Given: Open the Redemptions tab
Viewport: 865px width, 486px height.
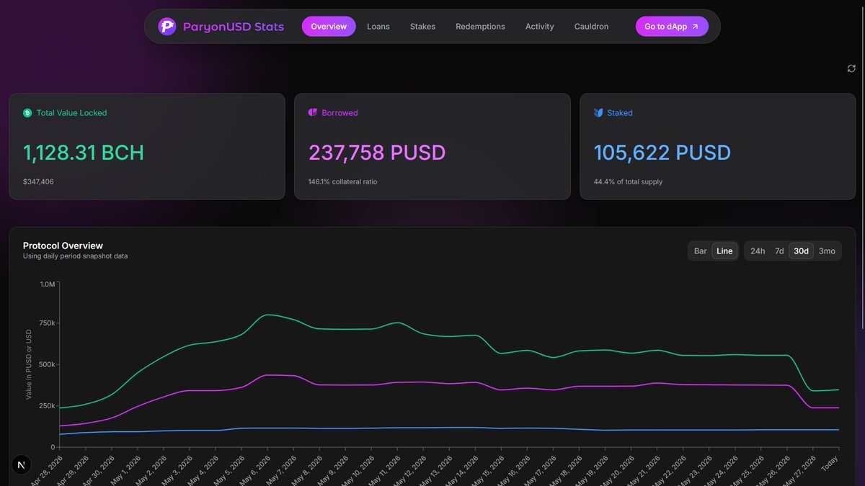Looking at the screenshot, I should tap(480, 27).
